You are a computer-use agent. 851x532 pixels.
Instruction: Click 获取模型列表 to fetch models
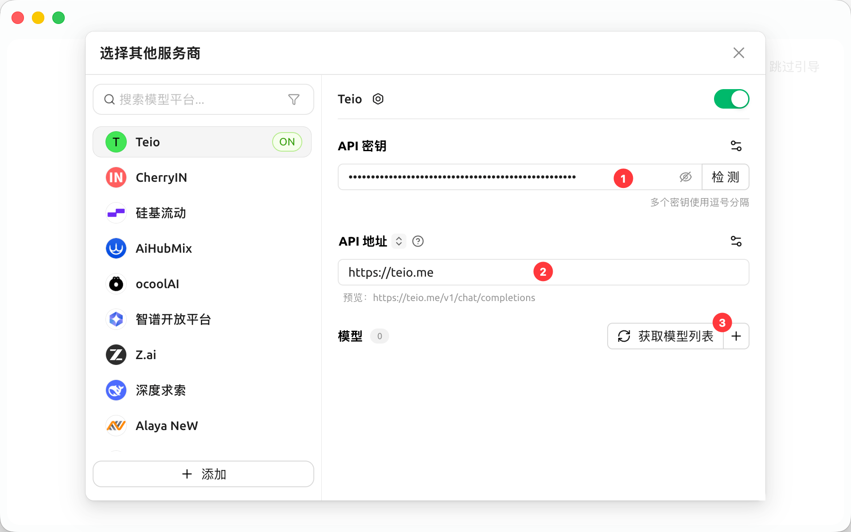point(666,336)
